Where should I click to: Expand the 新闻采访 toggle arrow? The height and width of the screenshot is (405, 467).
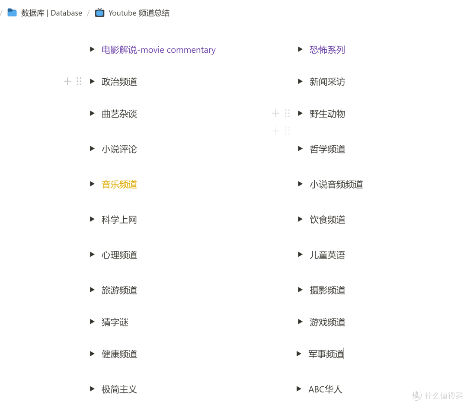(300, 81)
